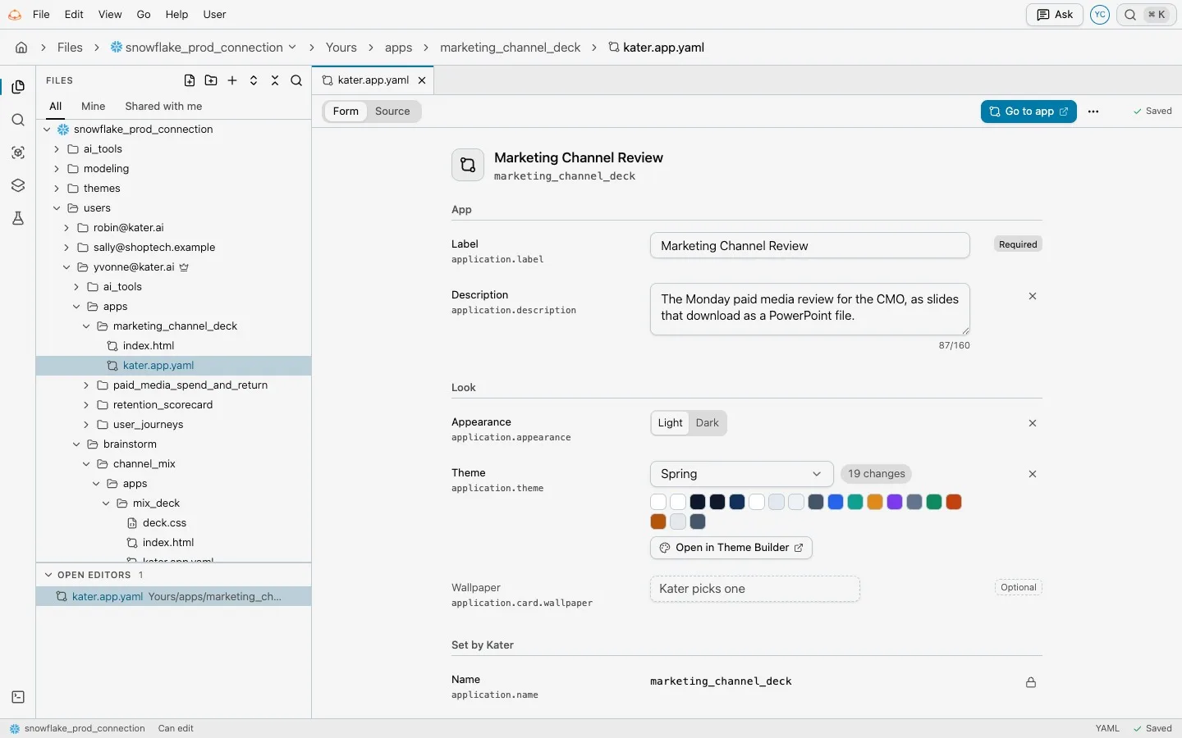Open the Spring theme dropdown
Image resolution: width=1182 pixels, height=738 pixels.
coord(741,474)
